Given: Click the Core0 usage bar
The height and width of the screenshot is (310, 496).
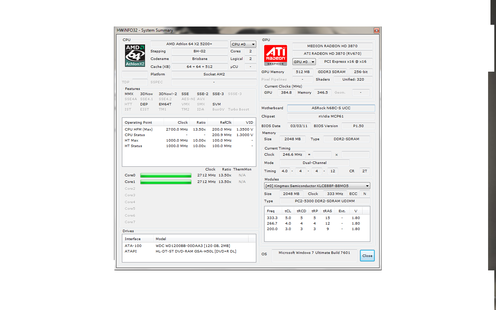Looking at the screenshot, I should pyautogui.click(x=166, y=175).
